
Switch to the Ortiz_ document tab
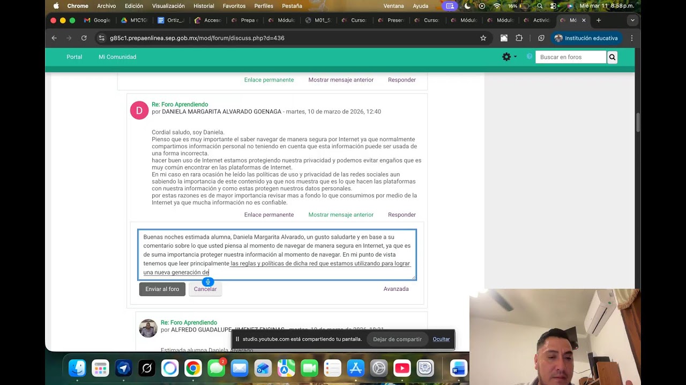[x=171, y=20]
